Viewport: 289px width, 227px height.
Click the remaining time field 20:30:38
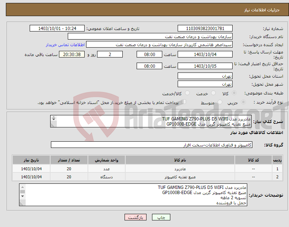(x=72, y=55)
